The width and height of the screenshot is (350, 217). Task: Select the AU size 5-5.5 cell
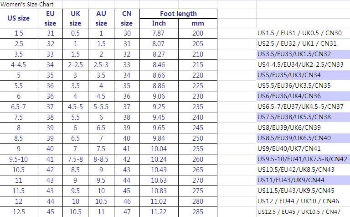click(101, 107)
